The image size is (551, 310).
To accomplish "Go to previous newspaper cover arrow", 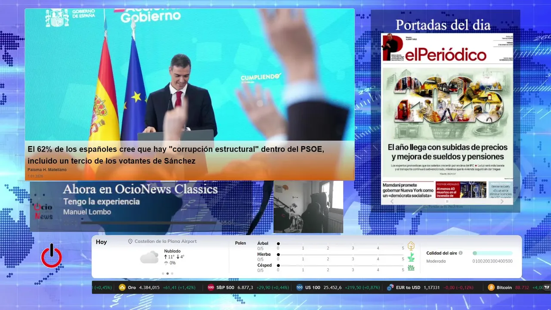I will [x=392, y=201].
